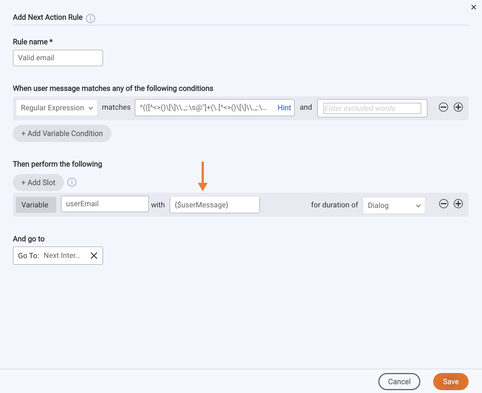The image size is (482, 393).
Task: Click Add Variable Condition button
Action: click(x=62, y=133)
